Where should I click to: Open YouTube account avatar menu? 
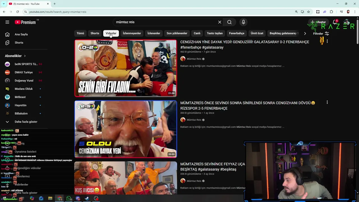347,22
